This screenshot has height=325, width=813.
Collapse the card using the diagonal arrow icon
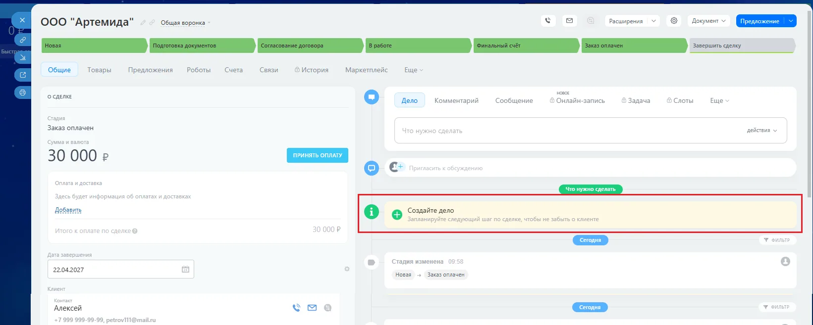[x=23, y=57]
